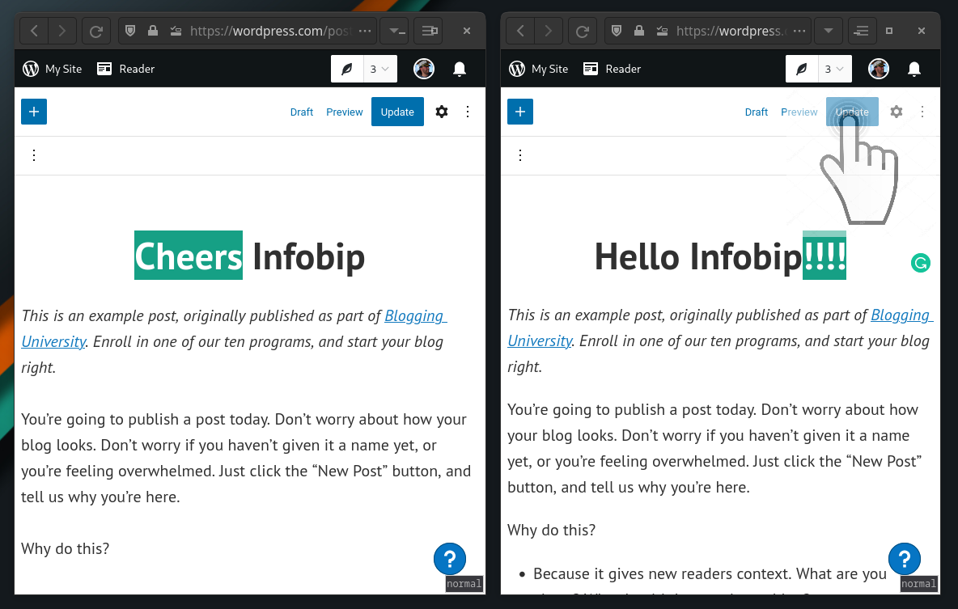This screenshot has height=609, width=958.
Task: Click the Why do this? paragraph in right window
Action: click(551, 530)
